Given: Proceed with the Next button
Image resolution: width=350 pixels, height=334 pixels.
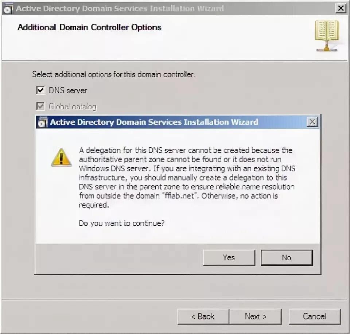Looking at the screenshot, I should click(x=256, y=316).
